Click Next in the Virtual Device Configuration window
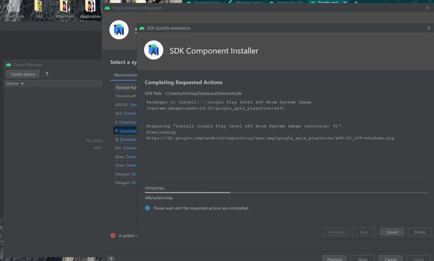Screen dimensions: 434x261 [362, 258]
